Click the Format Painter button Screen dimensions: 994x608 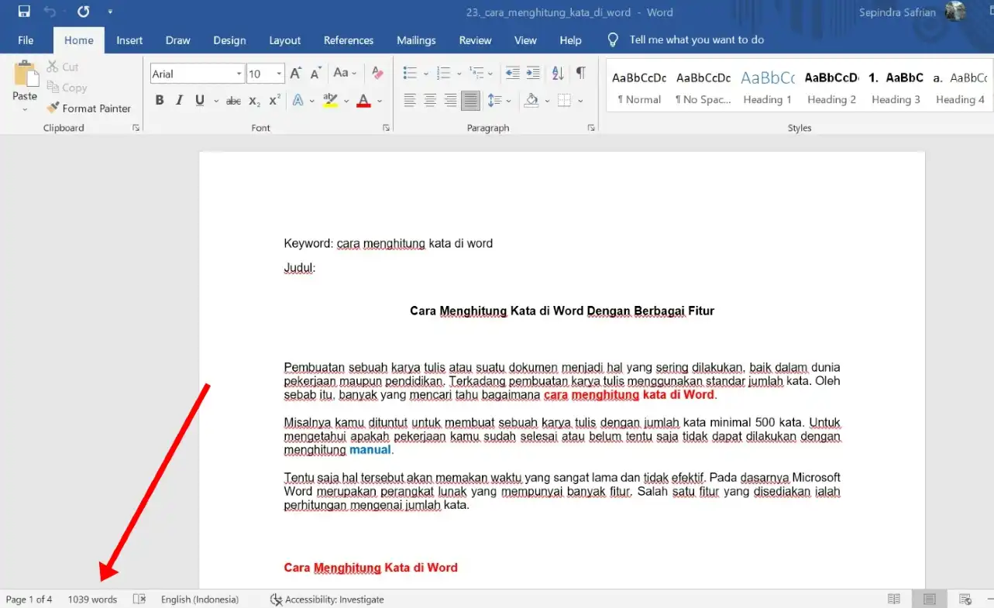[89, 108]
